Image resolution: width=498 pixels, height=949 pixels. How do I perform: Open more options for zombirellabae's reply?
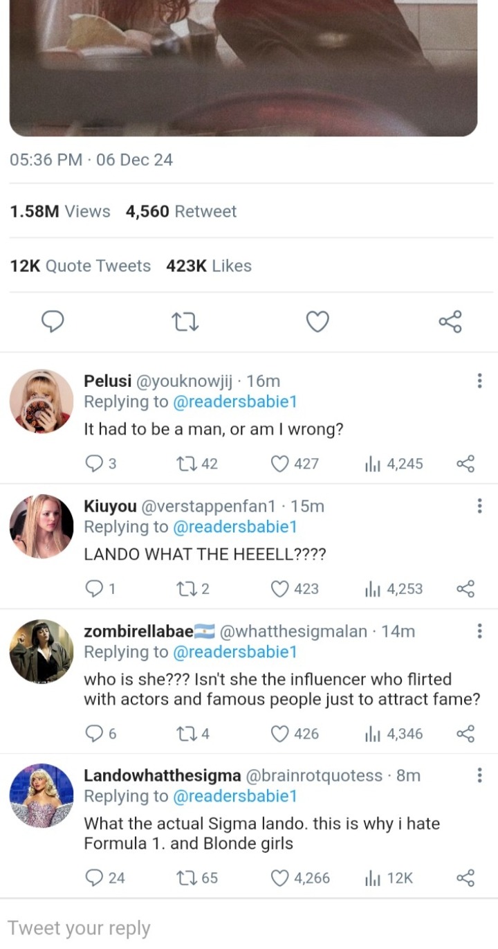(479, 631)
